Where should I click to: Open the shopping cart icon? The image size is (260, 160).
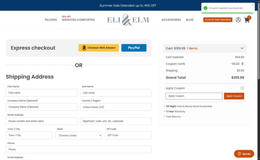(x=247, y=20)
